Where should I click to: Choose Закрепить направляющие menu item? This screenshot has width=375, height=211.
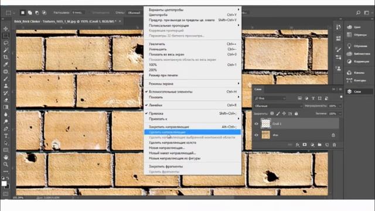193,127
